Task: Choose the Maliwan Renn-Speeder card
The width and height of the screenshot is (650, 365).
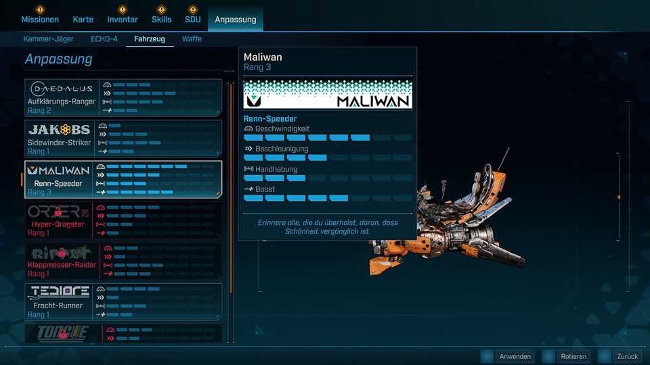Action: tap(123, 179)
